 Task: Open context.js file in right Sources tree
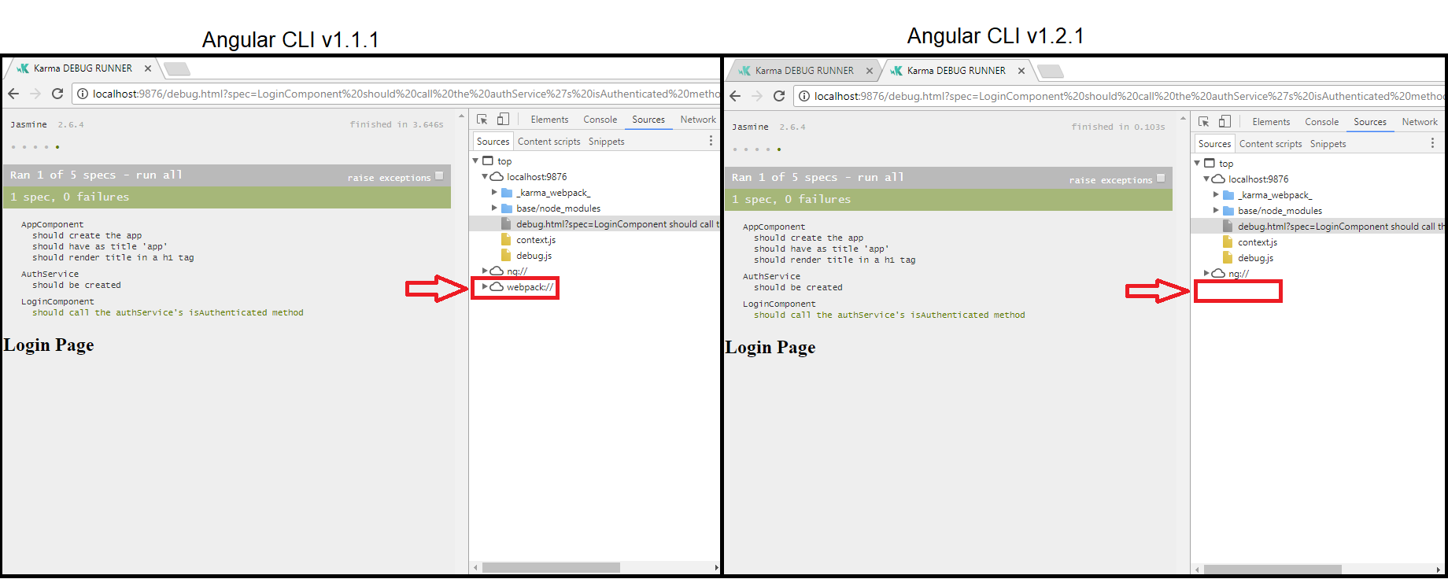(x=1257, y=242)
